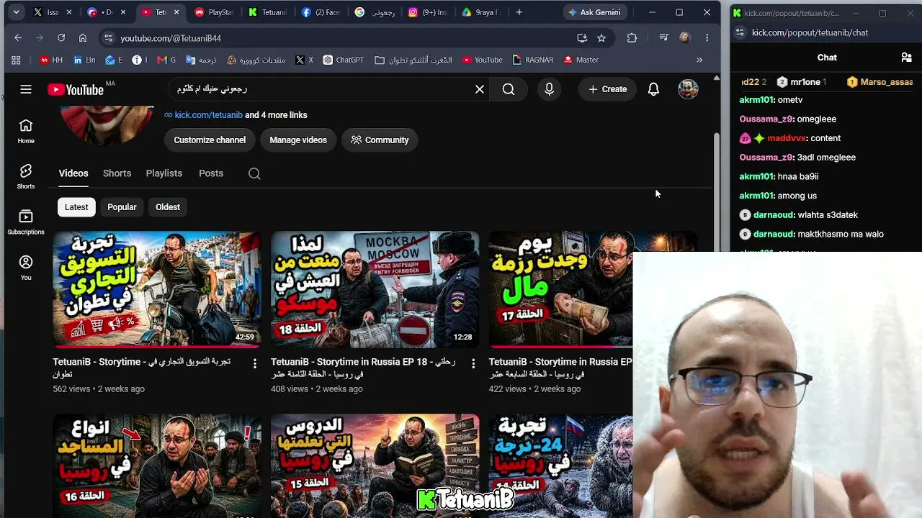The width and height of the screenshot is (922, 518).
Task: Switch to the Shorts channel tab
Action: (x=117, y=173)
